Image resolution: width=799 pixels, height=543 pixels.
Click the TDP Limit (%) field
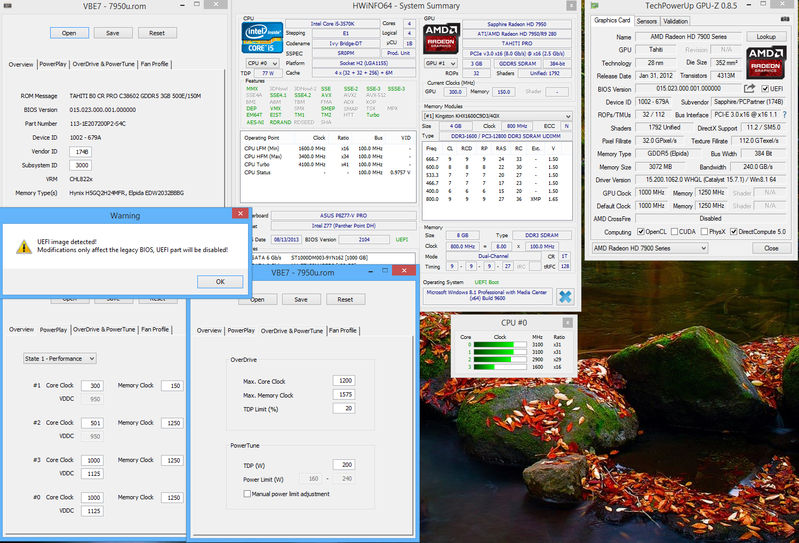pyautogui.click(x=344, y=408)
